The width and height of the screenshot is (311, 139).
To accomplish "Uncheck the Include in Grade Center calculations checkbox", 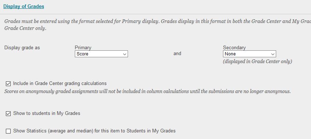I will click(x=8, y=84).
